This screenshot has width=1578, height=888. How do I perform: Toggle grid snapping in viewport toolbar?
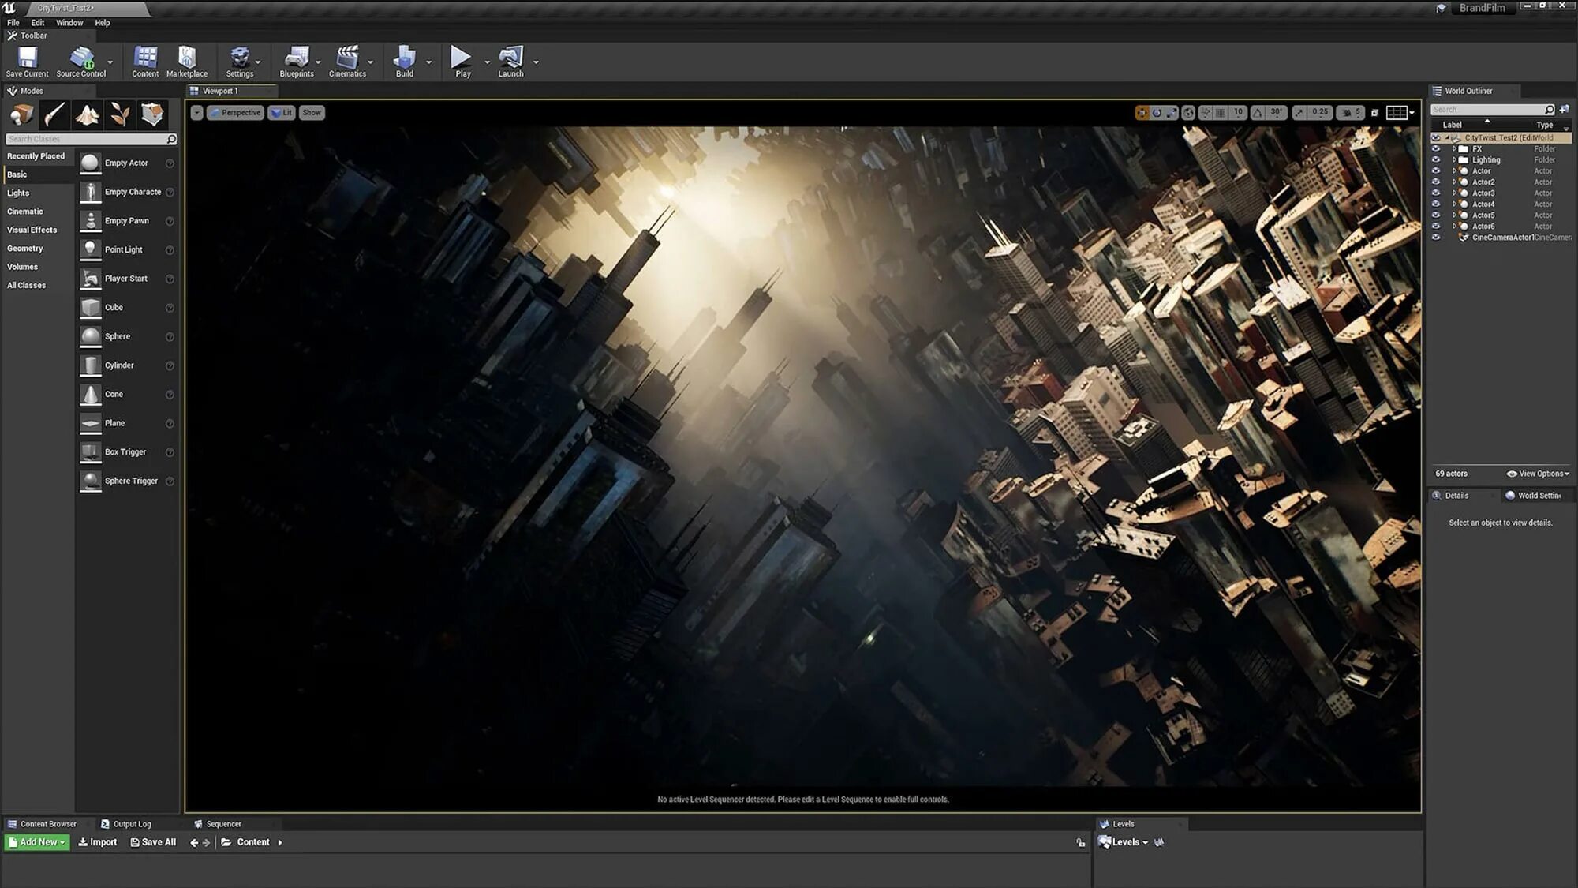(x=1221, y=113)
